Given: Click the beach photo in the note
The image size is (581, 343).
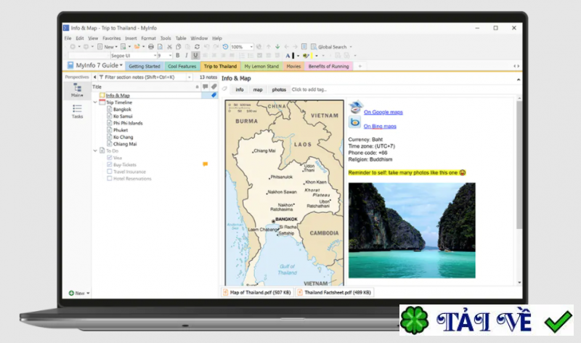Looking at the screenshot, I should point(412,230).
